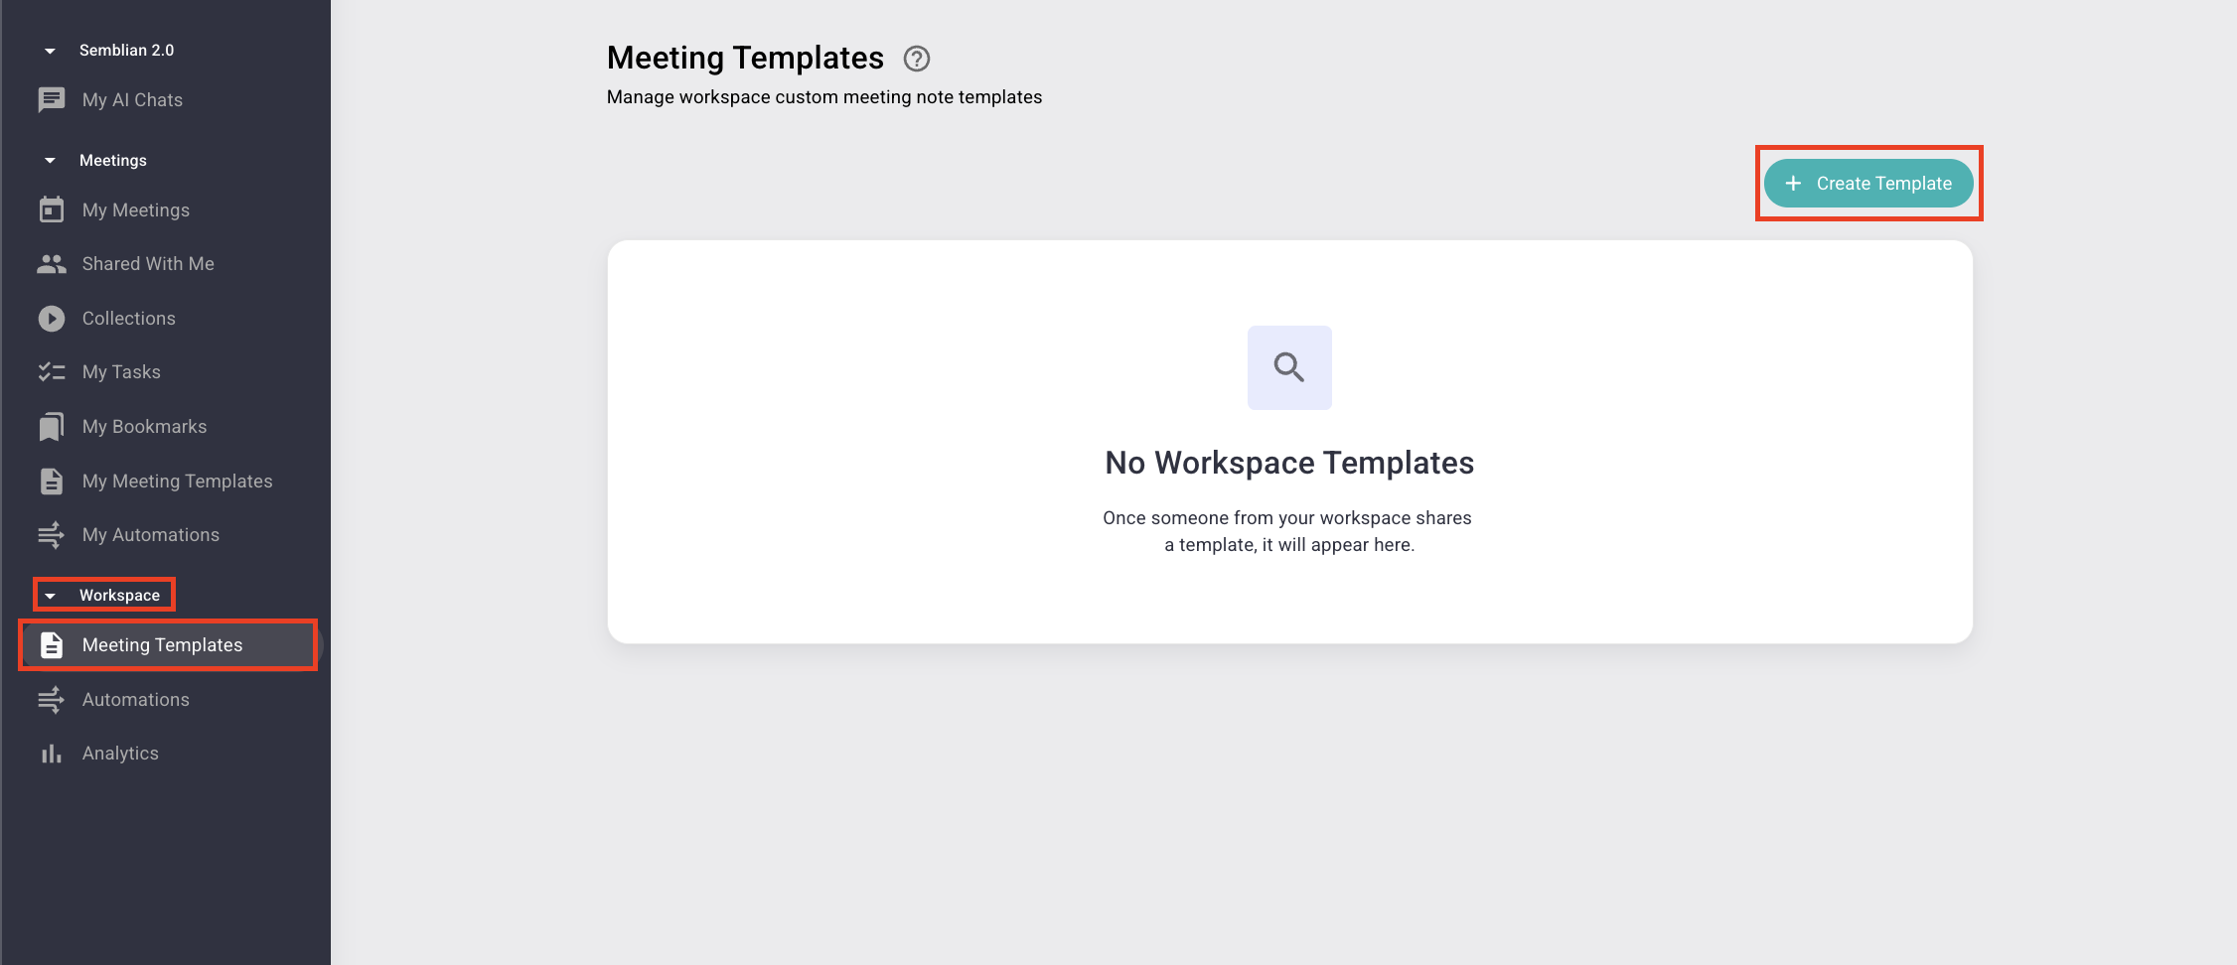Collapse the Workspace section arrow
This screenshot has height=965, width=2237.
pos(50,596)
